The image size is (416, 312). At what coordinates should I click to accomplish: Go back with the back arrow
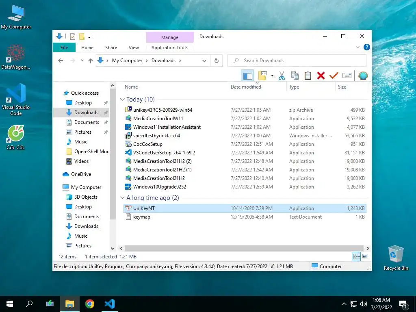point(61,61)
